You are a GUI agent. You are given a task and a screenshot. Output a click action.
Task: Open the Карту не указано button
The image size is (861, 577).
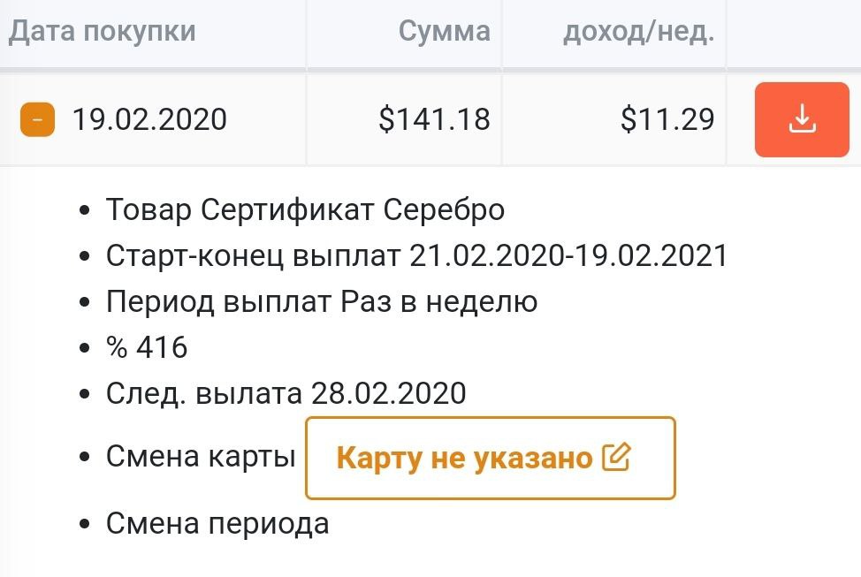[x=491, y=458]
